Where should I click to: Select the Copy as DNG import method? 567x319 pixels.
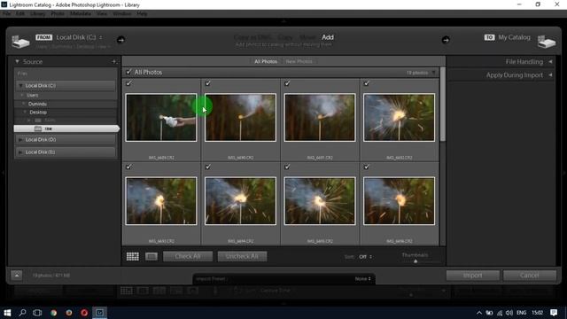coord(252,37)
